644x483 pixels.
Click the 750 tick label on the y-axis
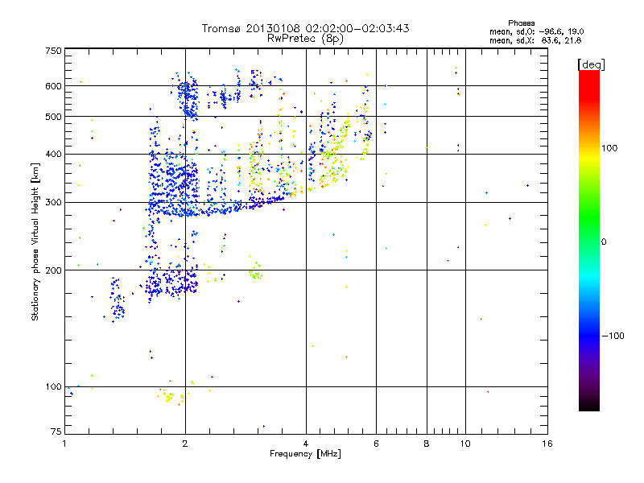tap(53, 51)
